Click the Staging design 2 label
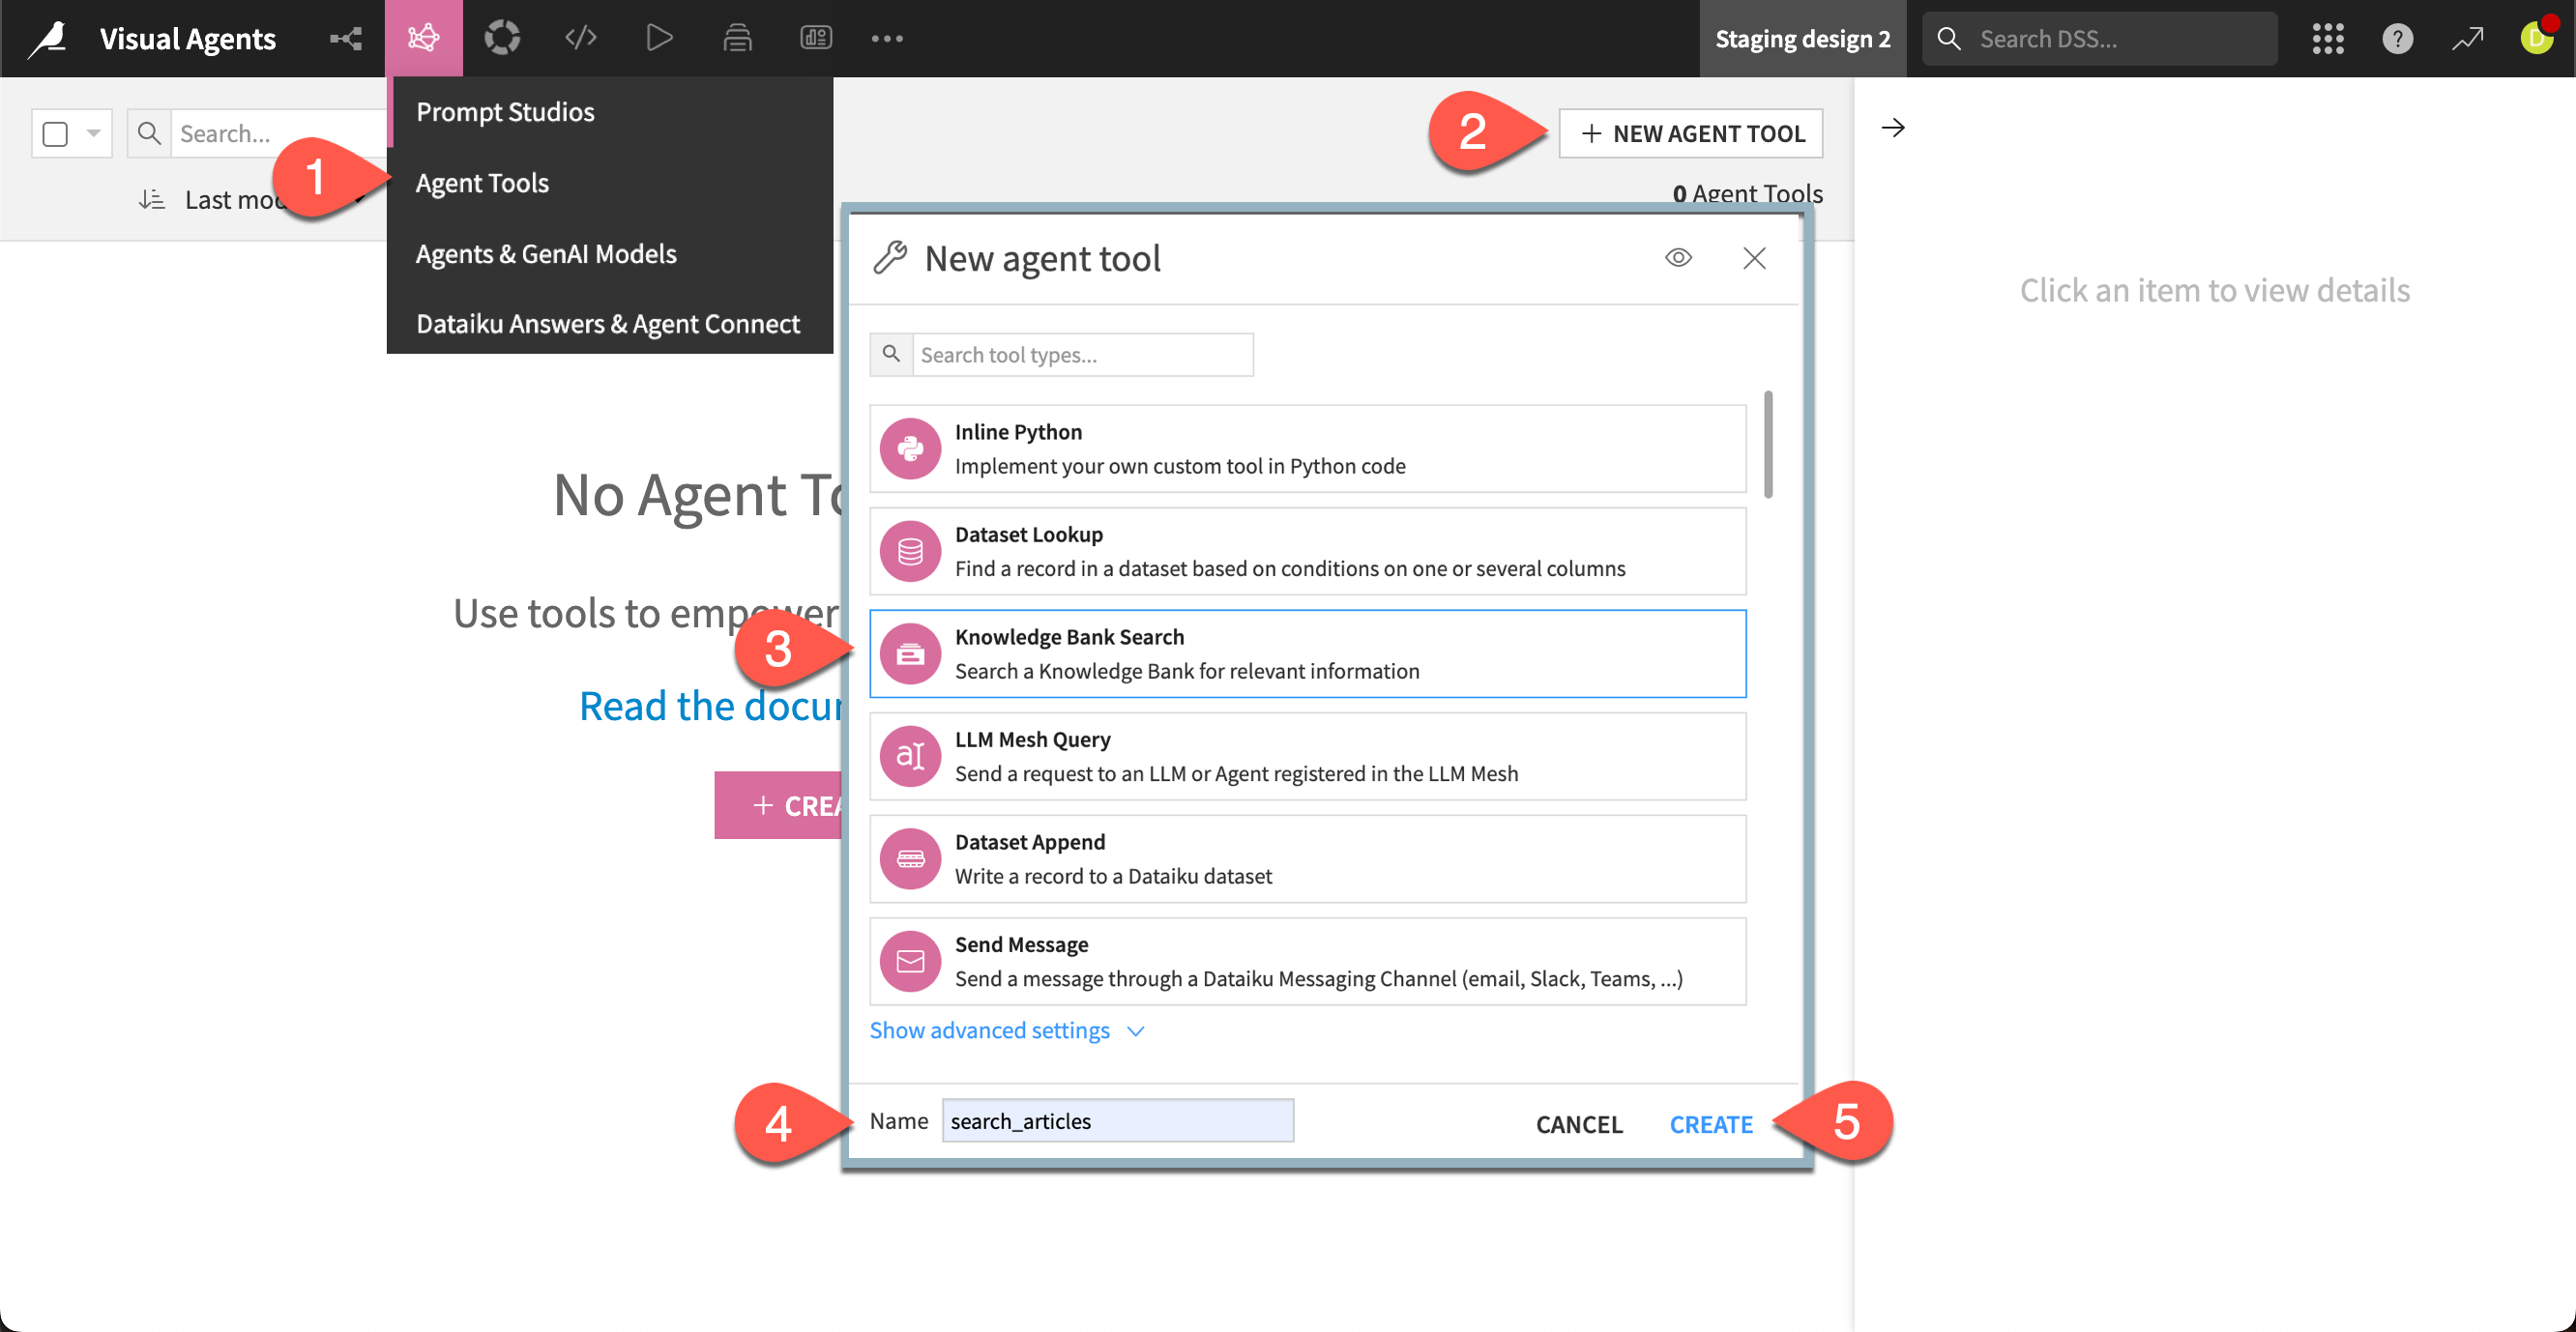Viewport: 2576px width, 1332px height. 1802,39
